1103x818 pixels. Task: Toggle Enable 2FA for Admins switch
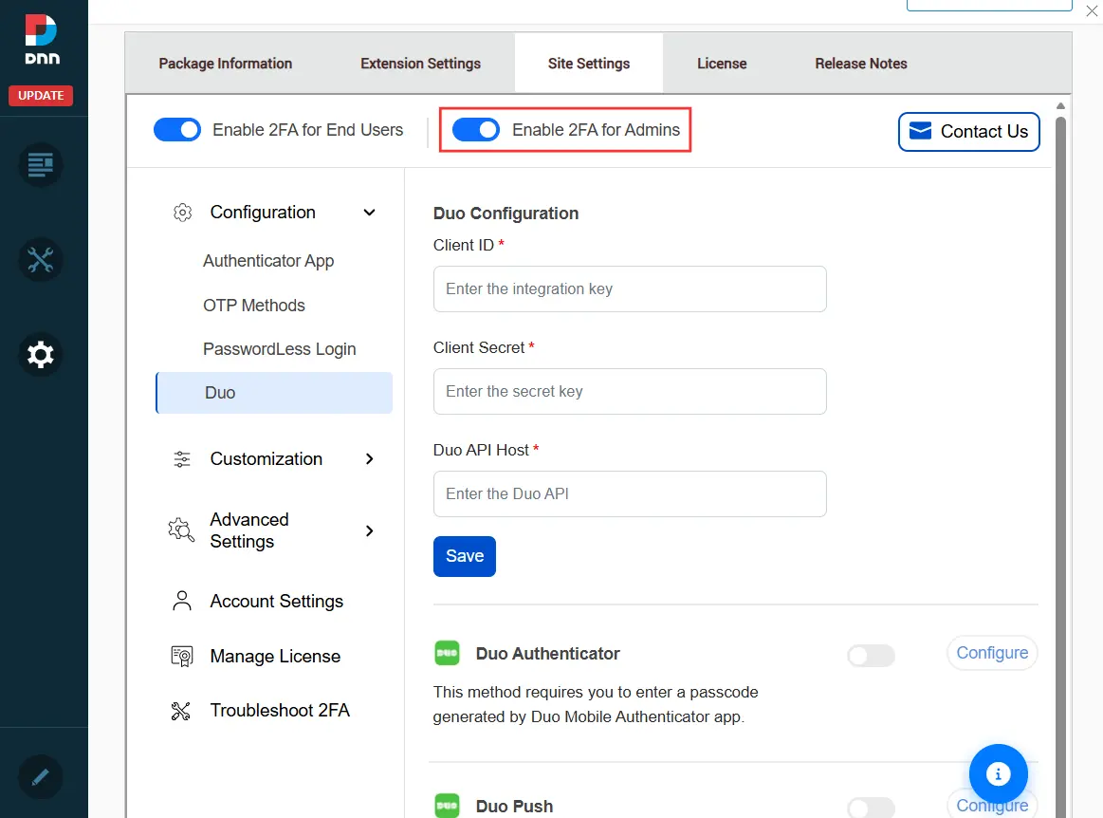pyautogui.click(x=475, y=129)
